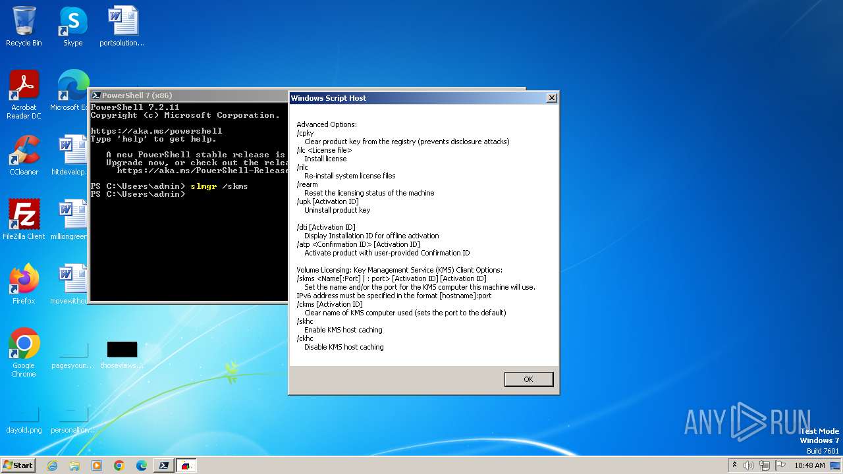
Task: Open the Skype desktop shortcut
Action: click(73, 26)
